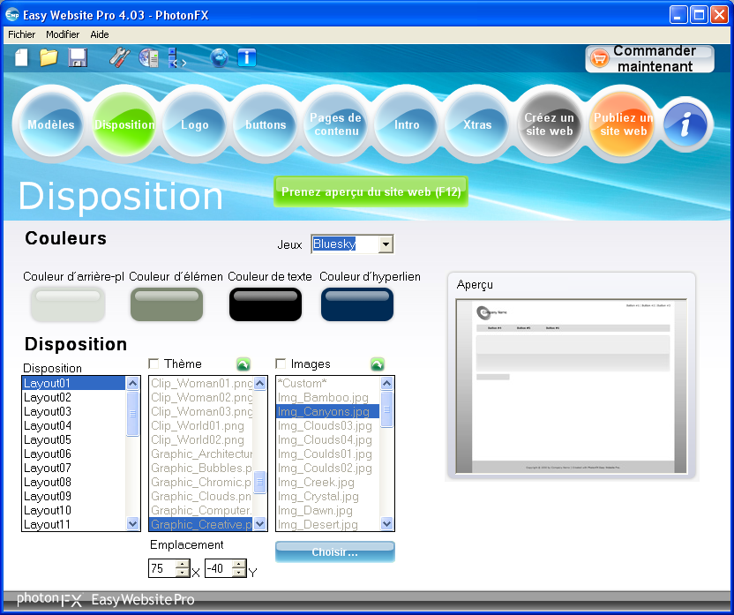Enable the Images checkbox

[x=281, y=364]
